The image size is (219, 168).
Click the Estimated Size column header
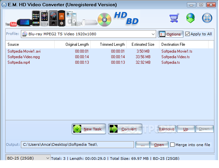click(143, 44)
